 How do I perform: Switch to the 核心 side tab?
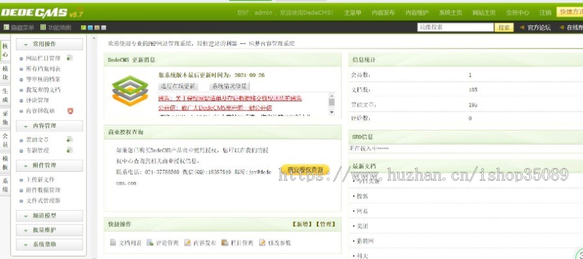coord(5,50)
